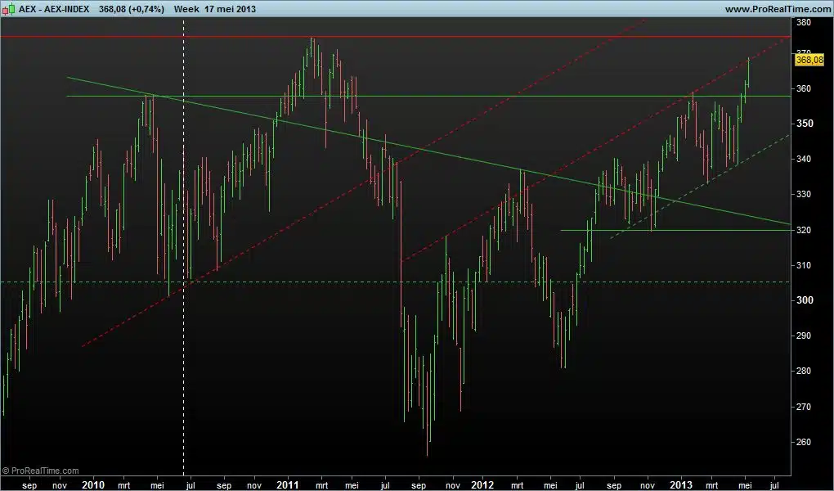Click the 380 level on price axis
Screen dimensions: 834x491
tap(805, 22)
